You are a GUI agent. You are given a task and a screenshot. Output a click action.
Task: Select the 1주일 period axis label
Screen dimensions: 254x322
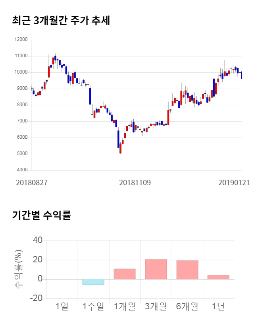click(93, 306)
